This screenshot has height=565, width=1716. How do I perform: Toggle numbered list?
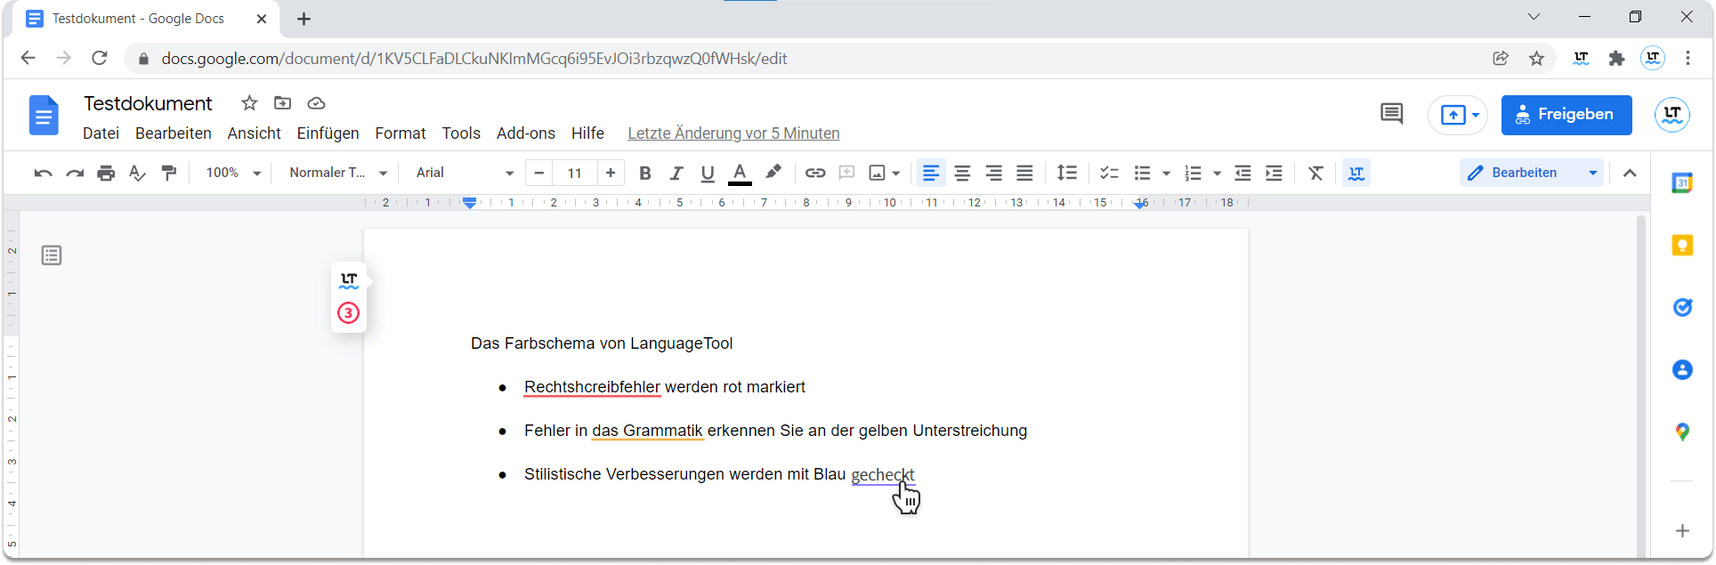pyautogui.click(x=1194, y=173)
